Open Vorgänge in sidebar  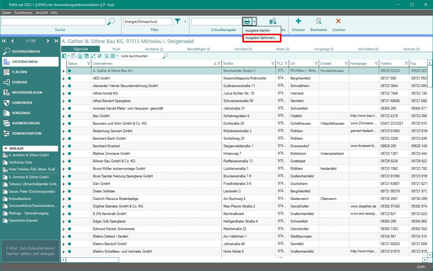pyautogui.click(x=30, y=113)
